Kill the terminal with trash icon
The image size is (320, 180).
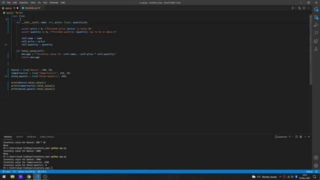point(301,136)
